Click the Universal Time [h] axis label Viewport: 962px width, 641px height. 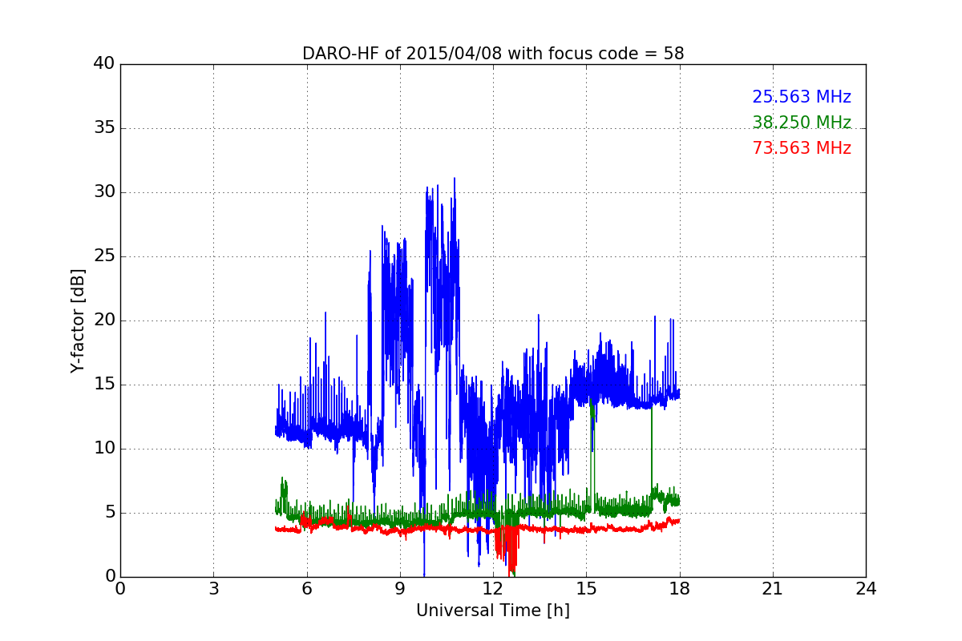click(x=493, y=611)
